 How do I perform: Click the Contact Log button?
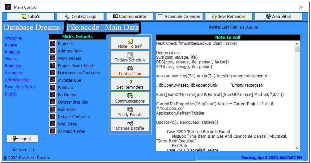point(130,71)
